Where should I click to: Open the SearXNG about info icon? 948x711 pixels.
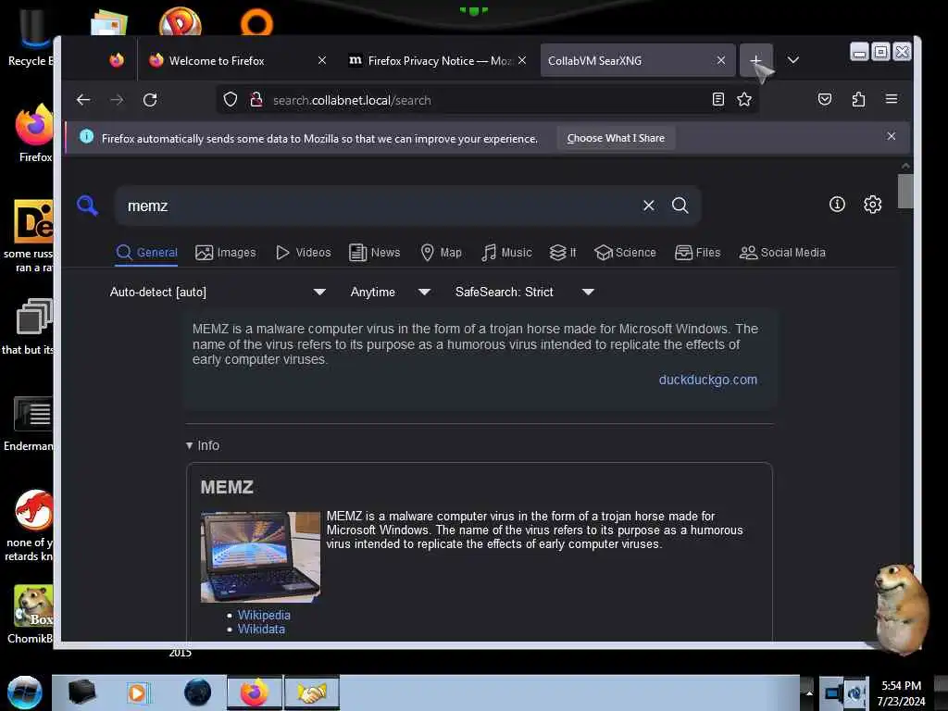[837, 205]
